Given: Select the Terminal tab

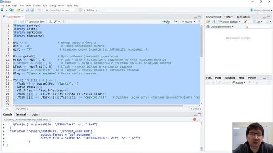Looking at the screenshot, I should click(x=21, y=114).
